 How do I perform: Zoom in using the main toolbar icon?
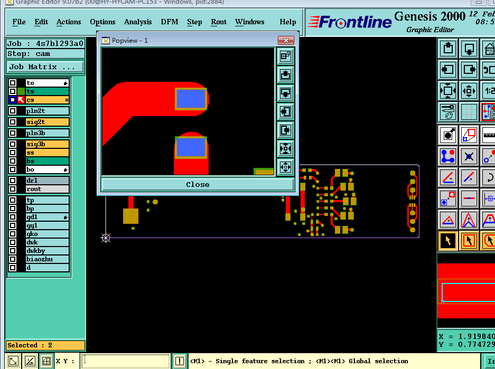click(448, 91)
